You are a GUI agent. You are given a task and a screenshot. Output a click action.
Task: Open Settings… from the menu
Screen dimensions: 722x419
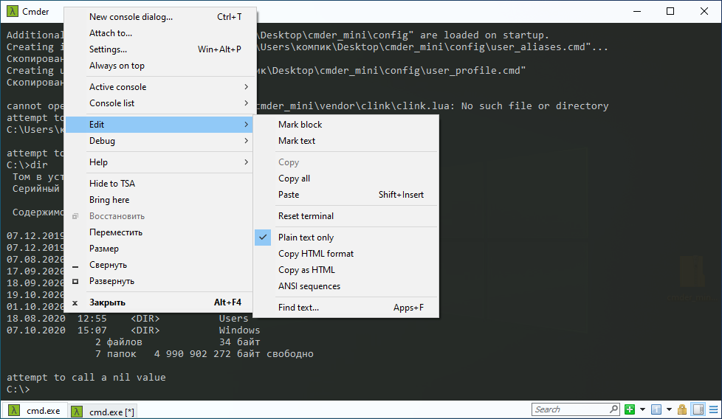(108, 49)
